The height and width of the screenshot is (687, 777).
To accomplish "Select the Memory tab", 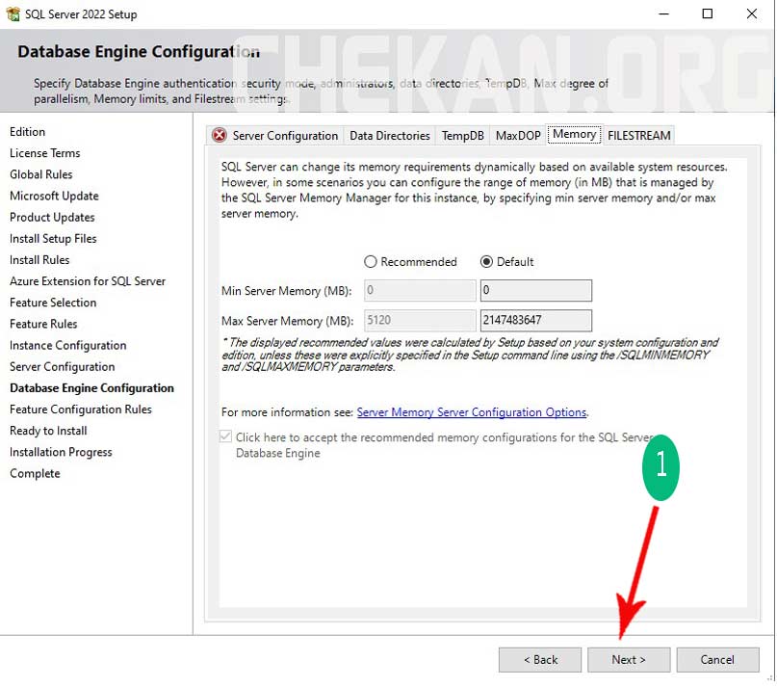I will pos(575,135).
